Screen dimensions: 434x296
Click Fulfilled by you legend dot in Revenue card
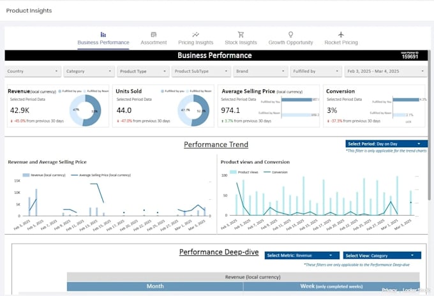tap(60, 91)
